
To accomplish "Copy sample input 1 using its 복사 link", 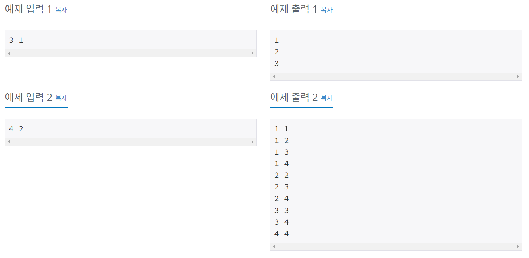I will point(61,10).
